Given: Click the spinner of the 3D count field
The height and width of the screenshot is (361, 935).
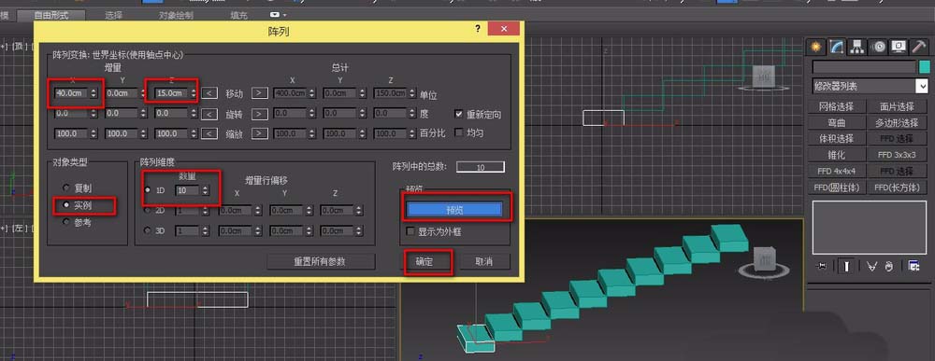Looking at the screenshot, I should pyautogui.click(x=206, y=230).
